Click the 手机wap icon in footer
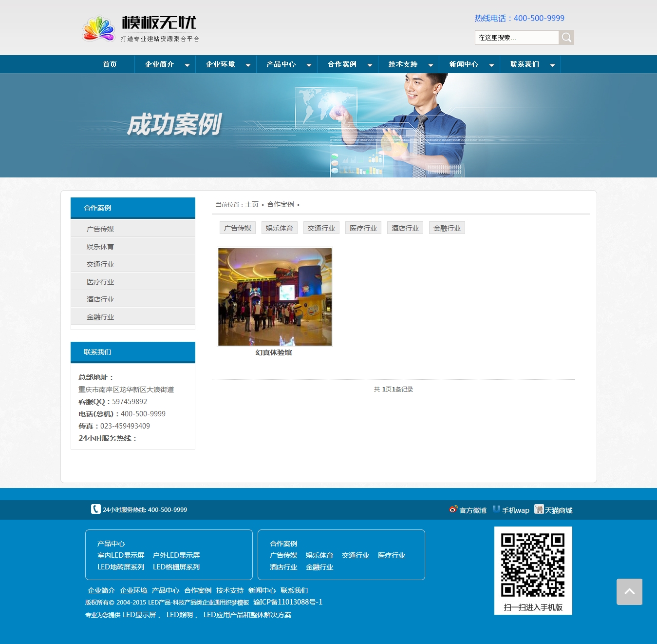 pyautogui.click(x=496, y=509)
